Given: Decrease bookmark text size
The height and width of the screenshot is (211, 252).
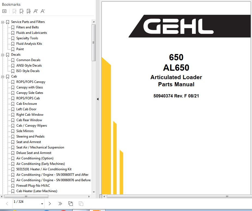Looking at the screenshot, I should [43, 11].
